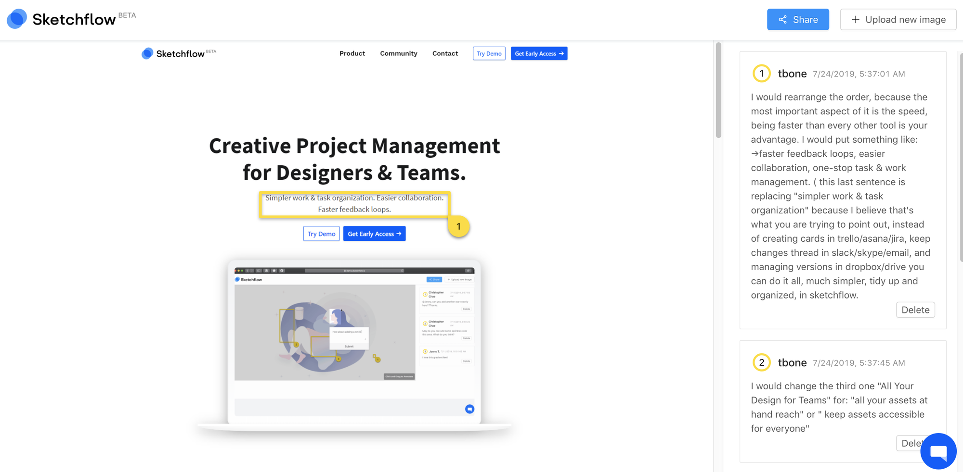Click the timestamp 7/24/2019, 5:37:01 AM
The height and width of the screenshot is (472, 963).
click(859, 74)
